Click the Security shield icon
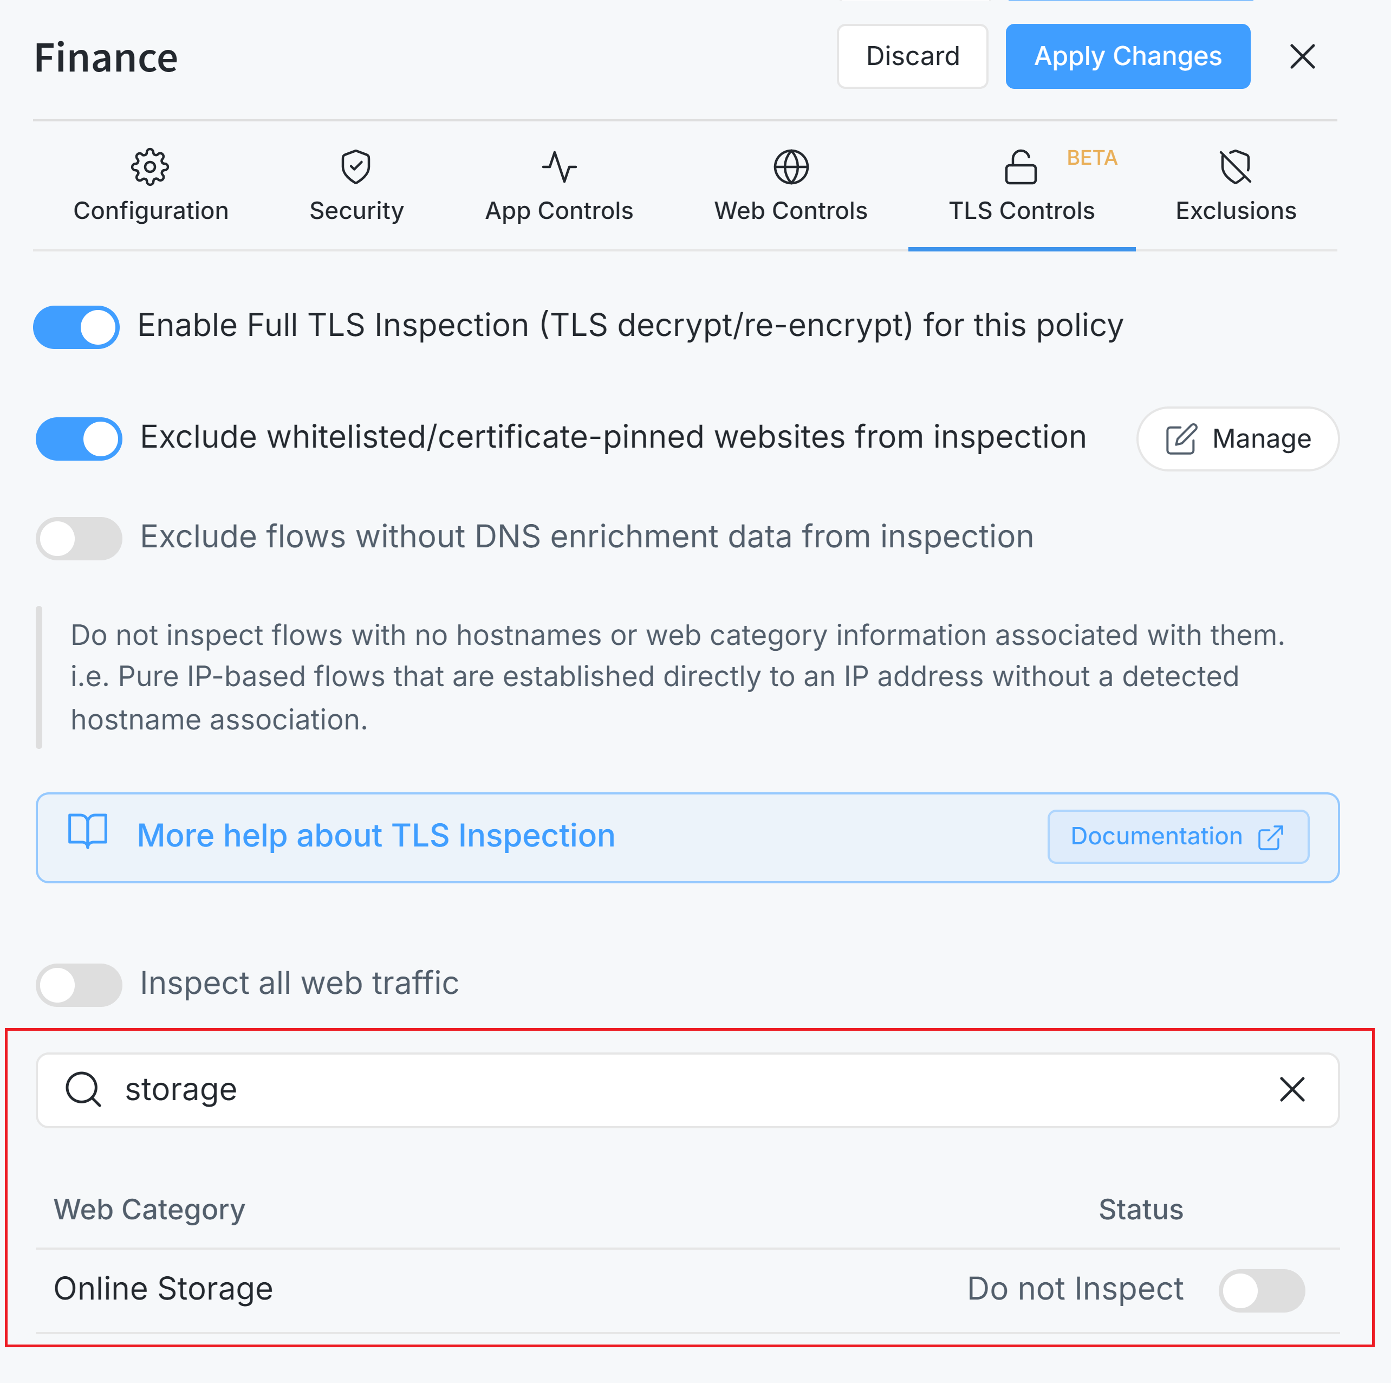This screenshot has width=1391, height=1383. click(x=356, y=167)
